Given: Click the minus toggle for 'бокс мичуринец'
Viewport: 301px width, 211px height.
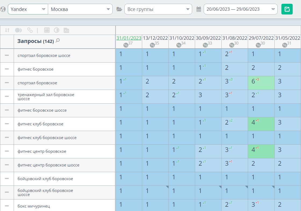Looking at the screenshot, I should pos(7,206).
